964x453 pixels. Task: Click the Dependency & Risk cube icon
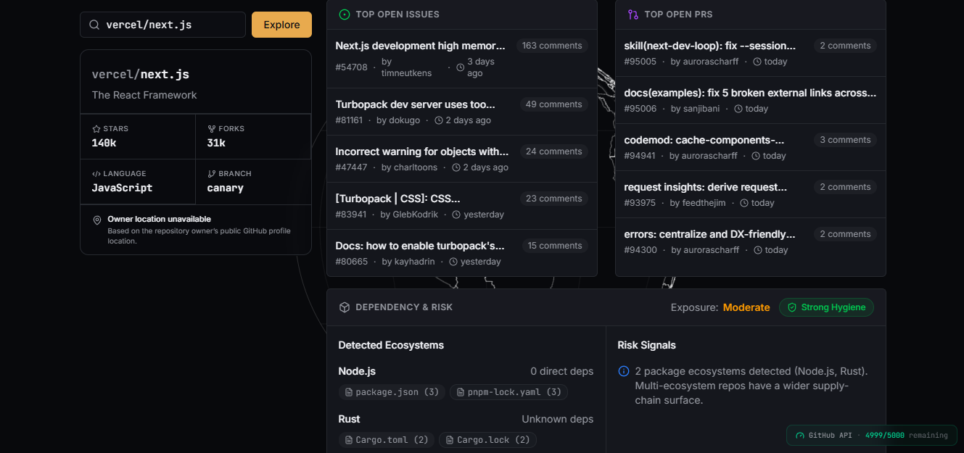tap(345, 307)
